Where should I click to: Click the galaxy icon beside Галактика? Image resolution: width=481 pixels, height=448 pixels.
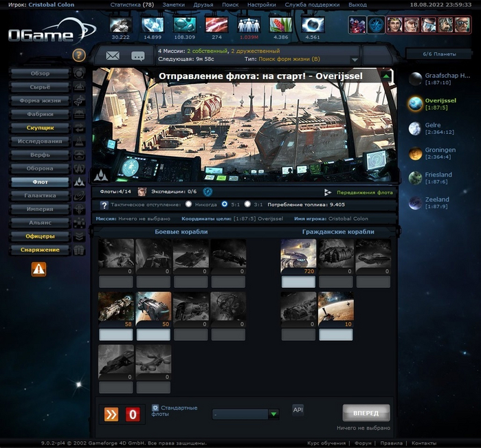(x=79, y=195)
